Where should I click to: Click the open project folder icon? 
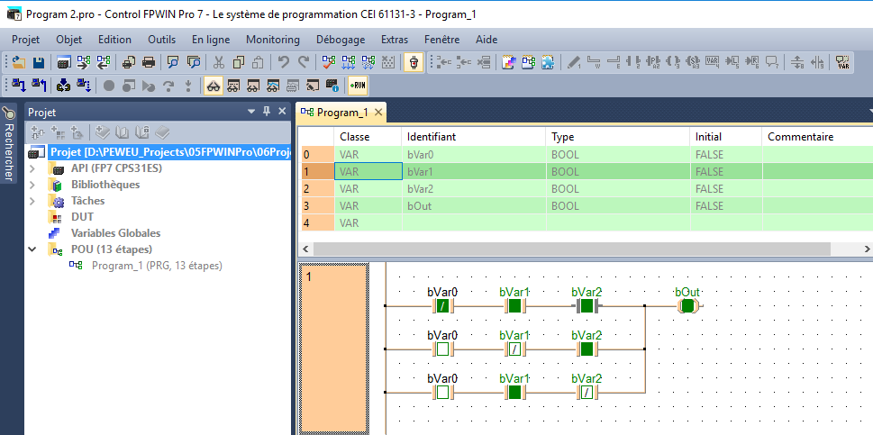pos(19,63)
